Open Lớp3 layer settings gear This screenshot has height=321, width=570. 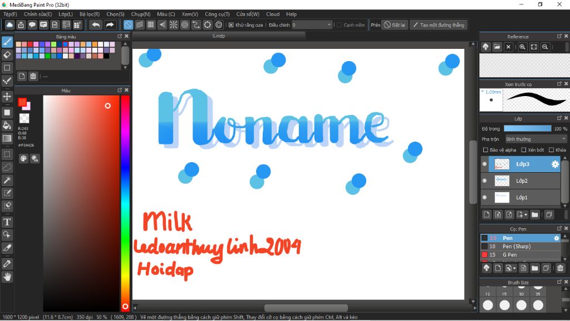(555, 164)
